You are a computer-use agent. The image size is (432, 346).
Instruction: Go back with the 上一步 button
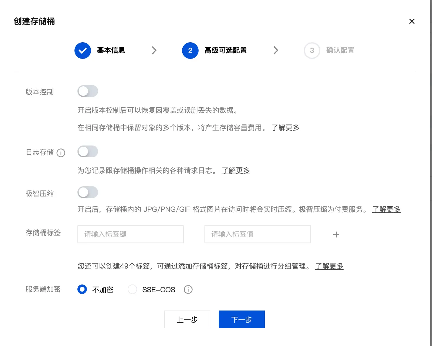pyautogui.click(x=187, y=319)
